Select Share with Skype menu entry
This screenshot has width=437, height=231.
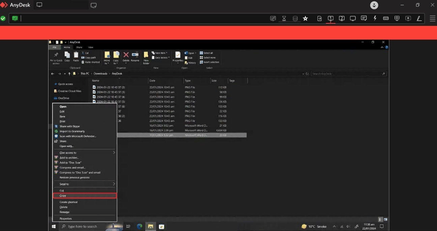84,126
